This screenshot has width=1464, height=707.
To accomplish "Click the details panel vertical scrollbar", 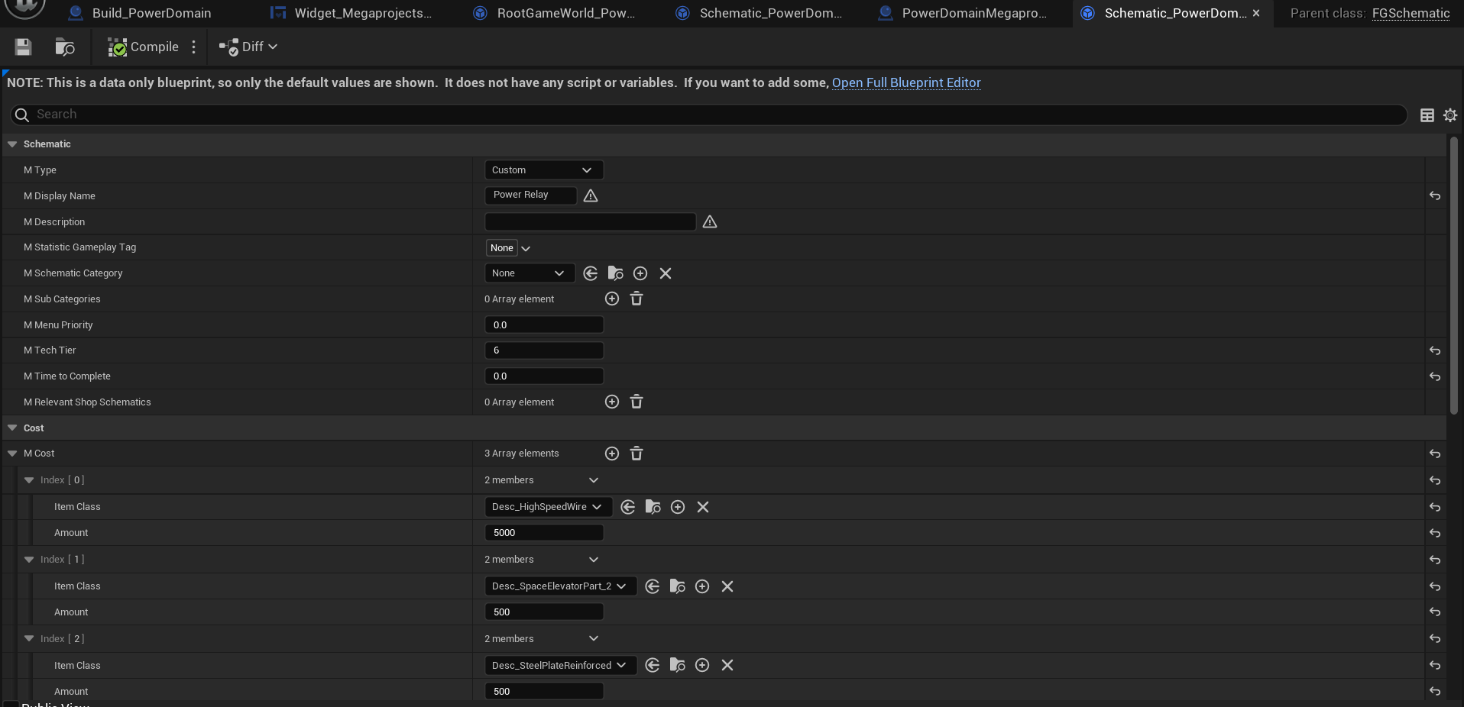I will click(x=1454, y=275).
